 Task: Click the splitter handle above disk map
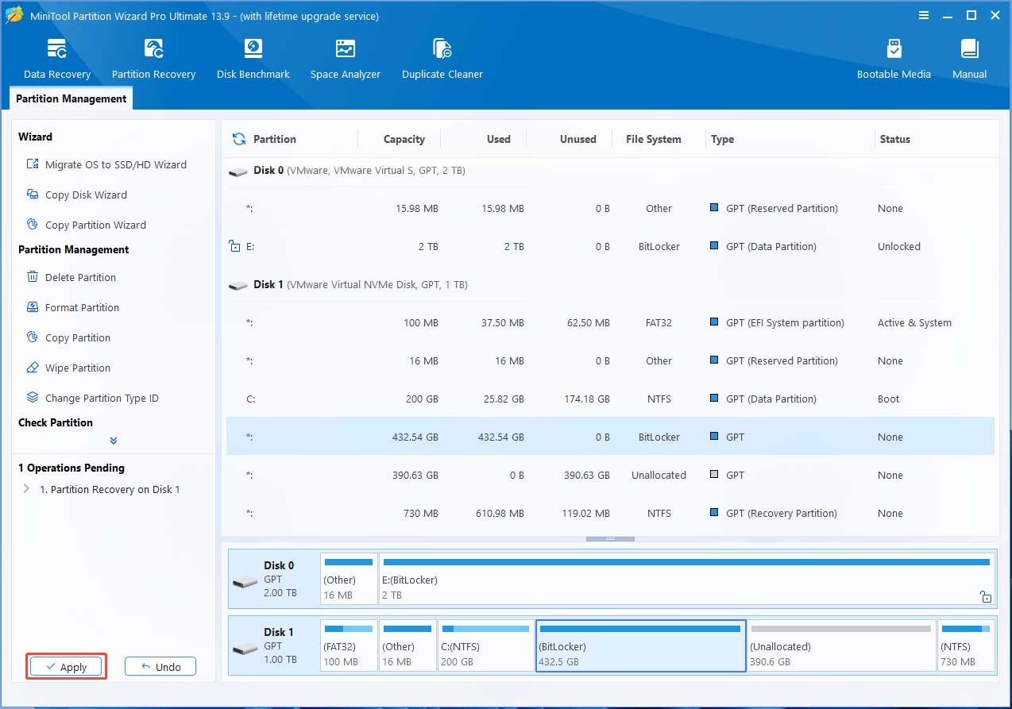(x=610, y=539)
